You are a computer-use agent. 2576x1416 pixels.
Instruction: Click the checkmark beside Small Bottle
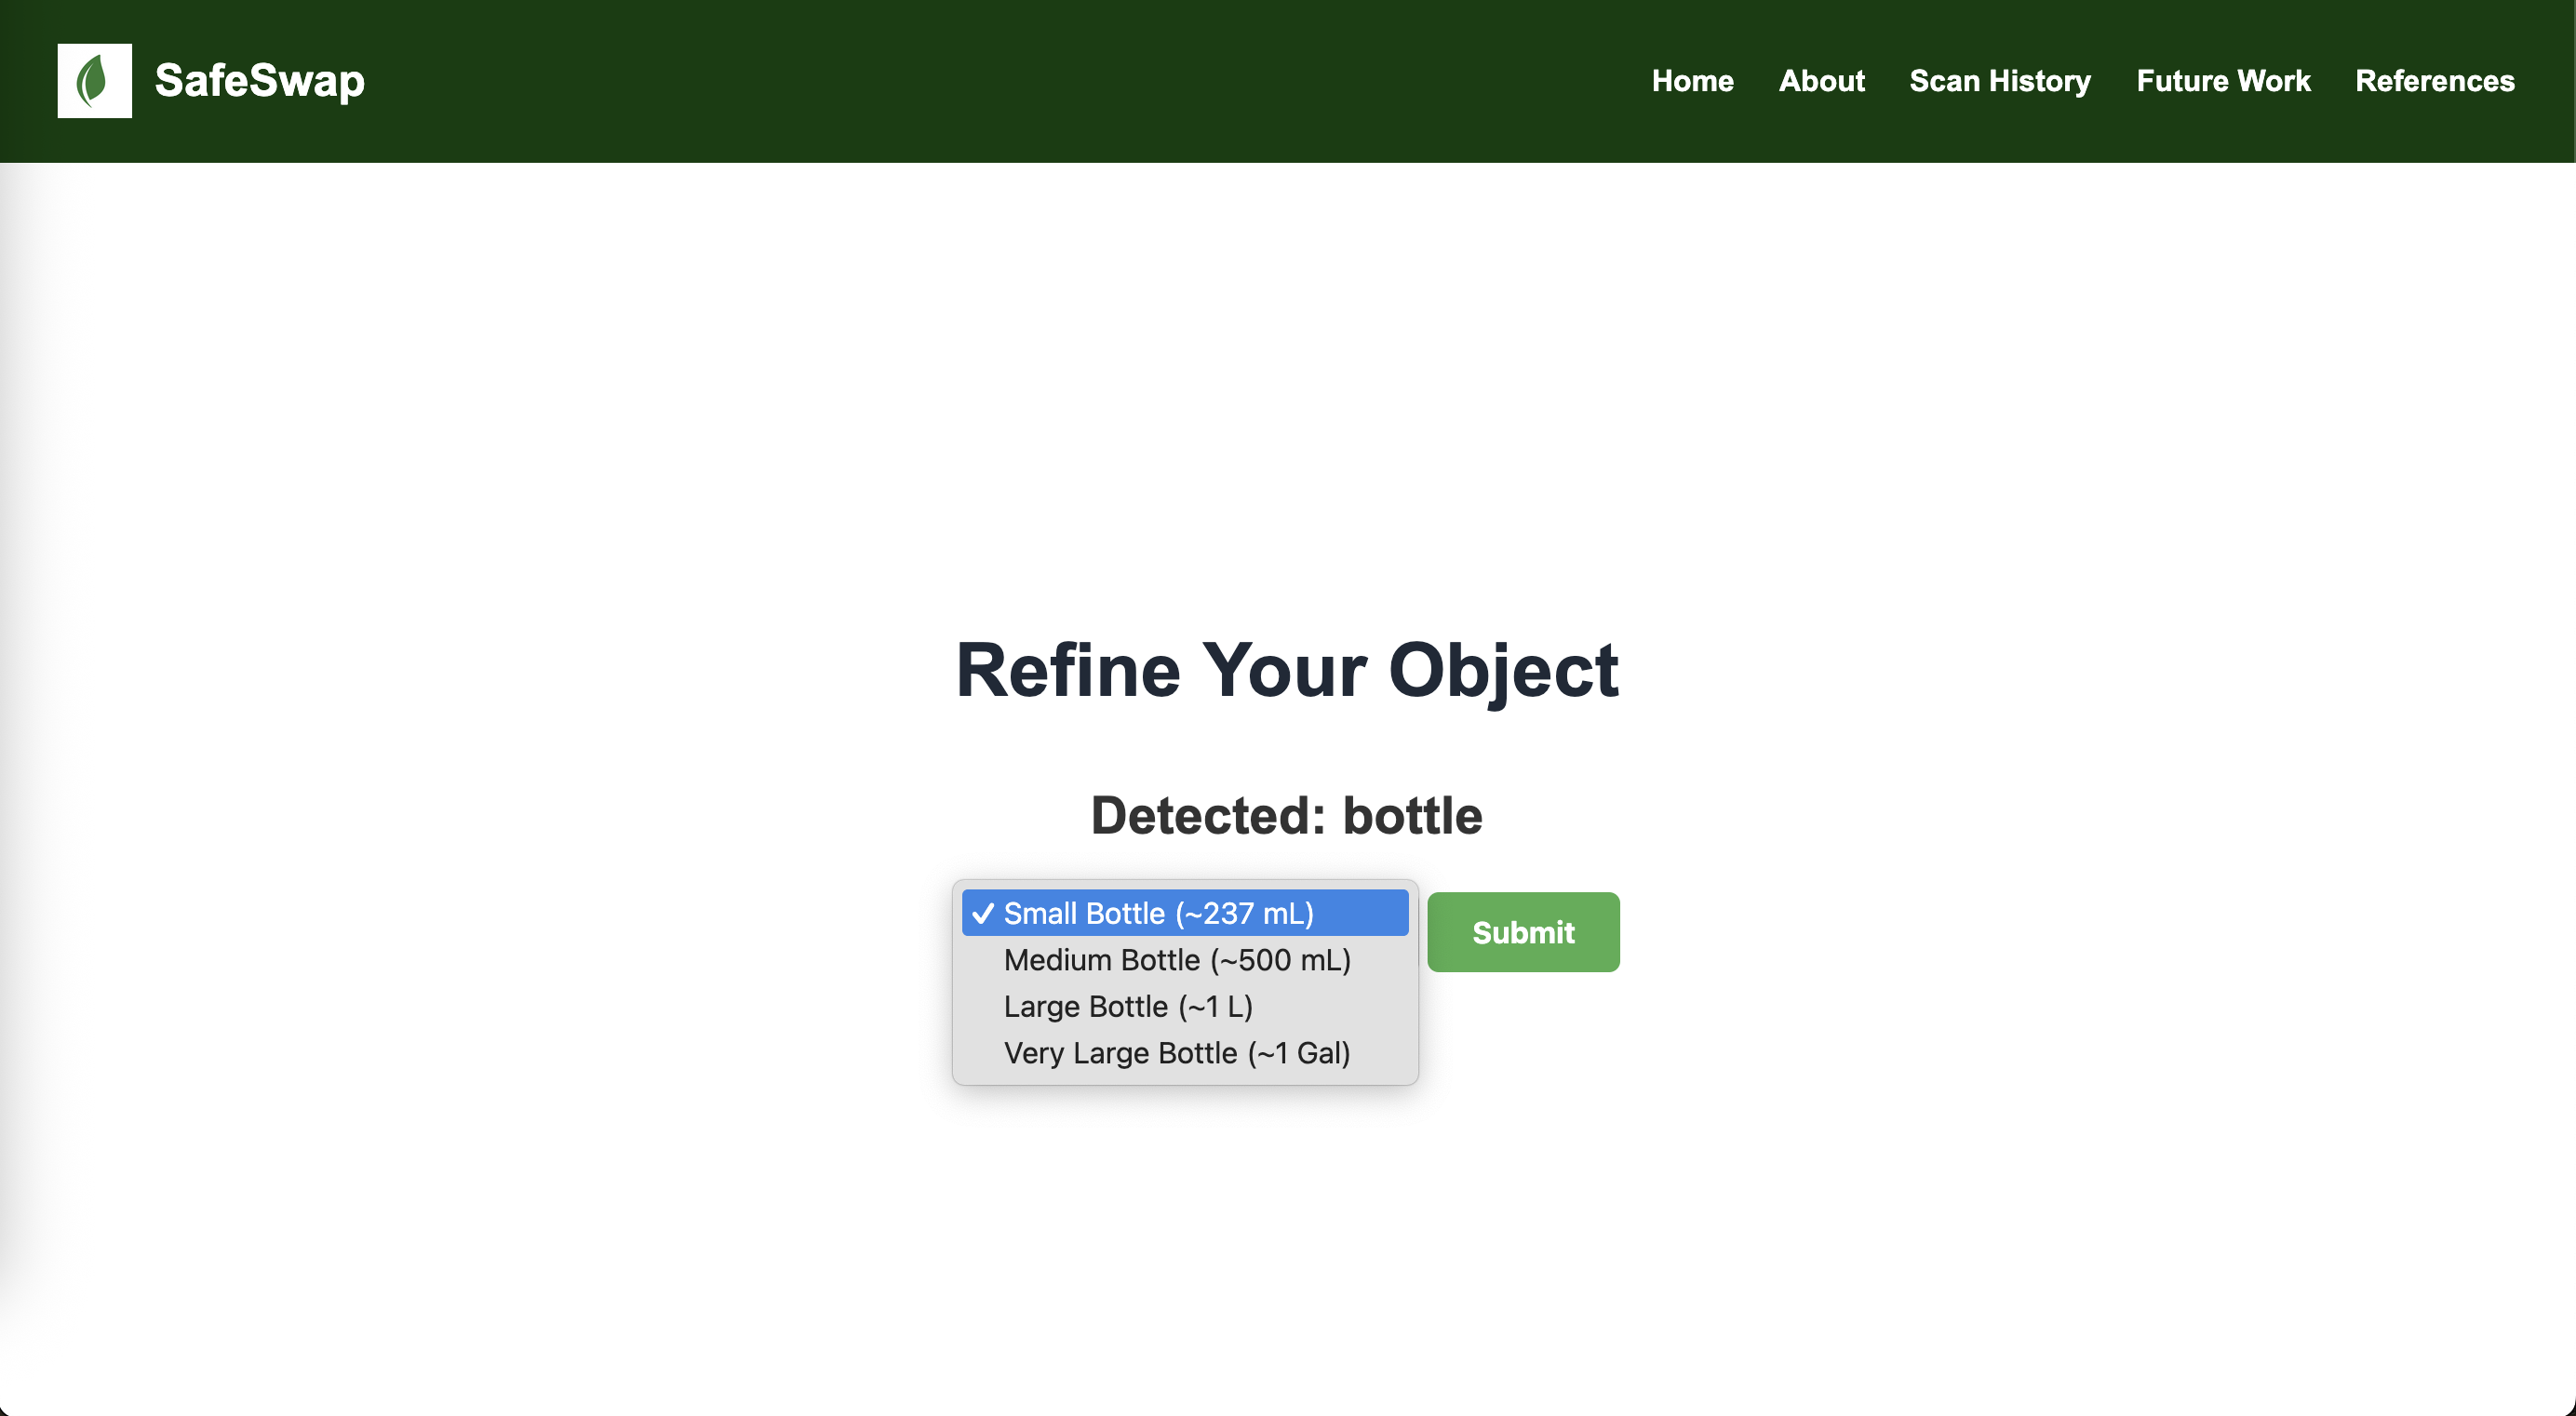[982, 913]
